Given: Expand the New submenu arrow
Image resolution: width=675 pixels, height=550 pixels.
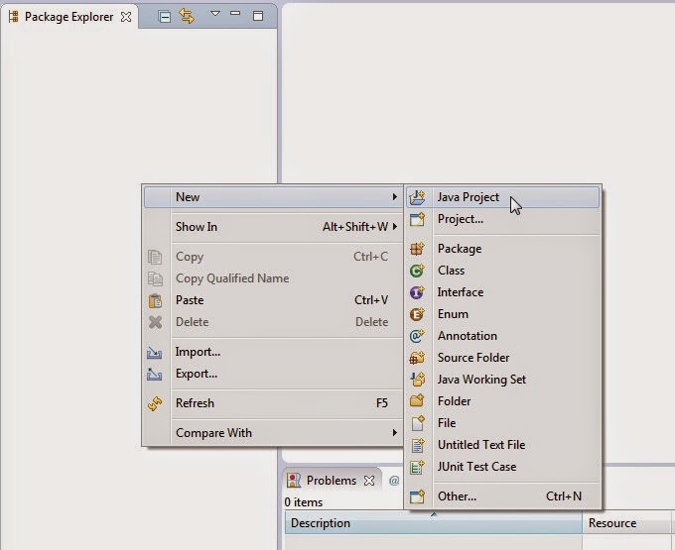Looking at the screenshot, I should coord(394,197).
